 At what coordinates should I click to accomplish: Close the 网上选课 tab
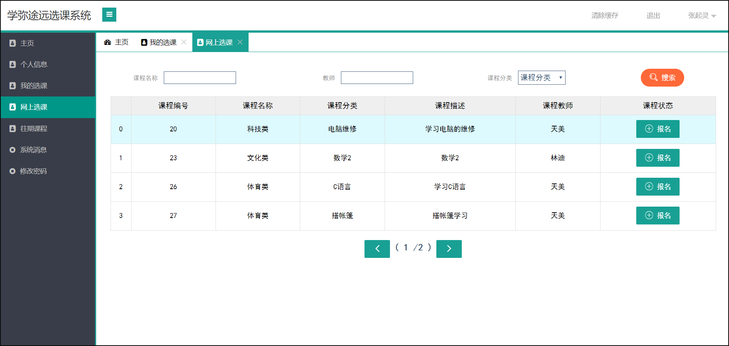pos(240,42)
